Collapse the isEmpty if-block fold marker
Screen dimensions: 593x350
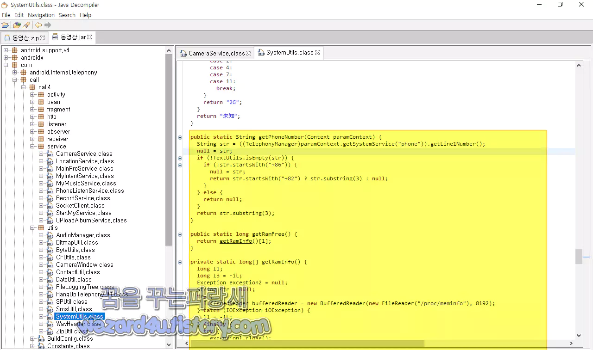pos(180,158)
